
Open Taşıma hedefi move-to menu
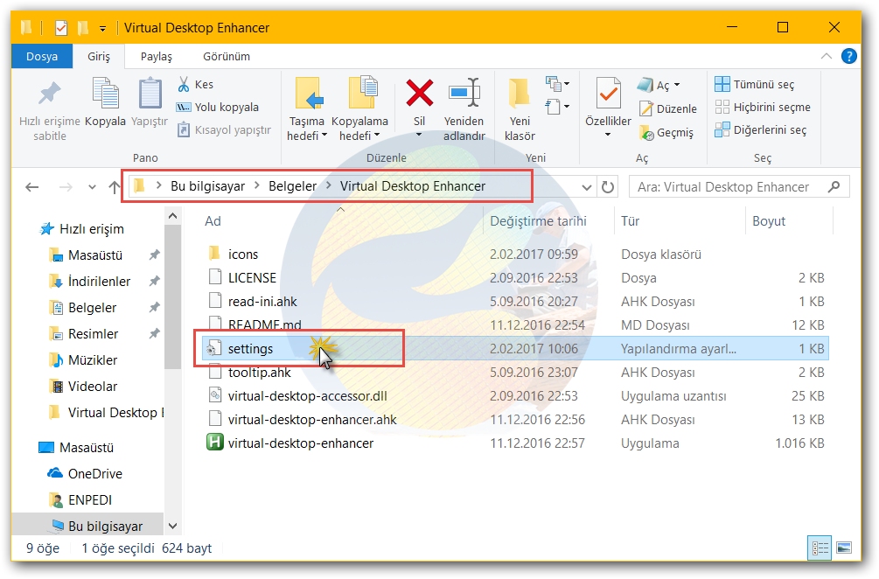point(307,110)
